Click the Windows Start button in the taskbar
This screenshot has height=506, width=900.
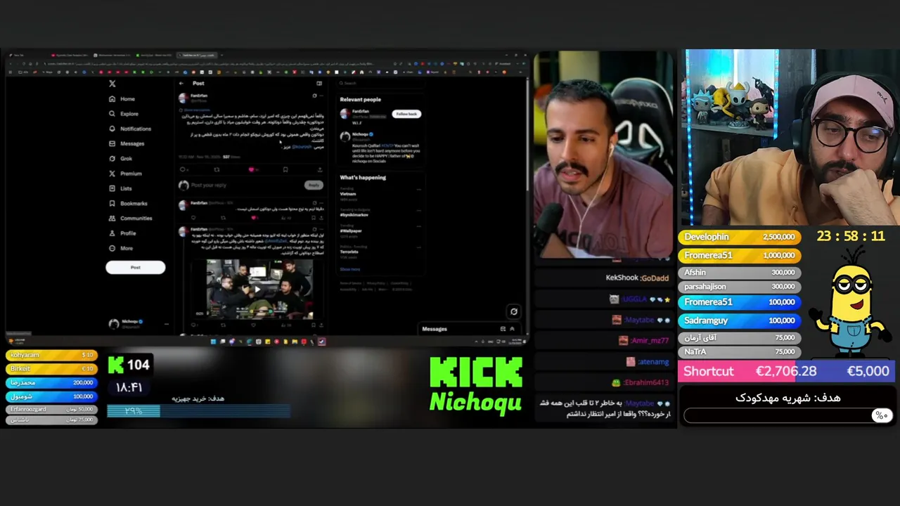pos(213,342)
